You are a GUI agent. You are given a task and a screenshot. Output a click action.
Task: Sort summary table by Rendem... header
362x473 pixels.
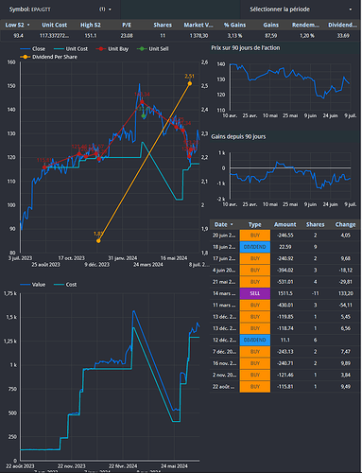click(305, 25)
